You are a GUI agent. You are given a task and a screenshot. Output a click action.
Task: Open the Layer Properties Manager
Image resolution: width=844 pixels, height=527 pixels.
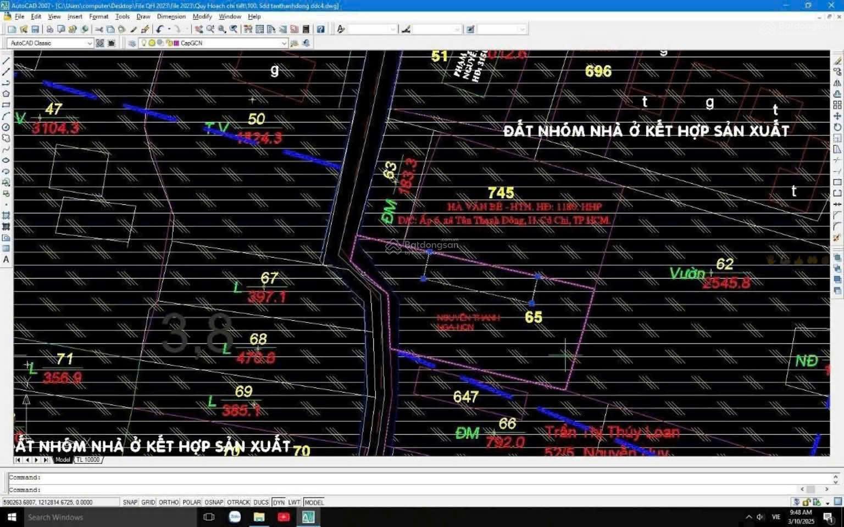coord(132,43)
